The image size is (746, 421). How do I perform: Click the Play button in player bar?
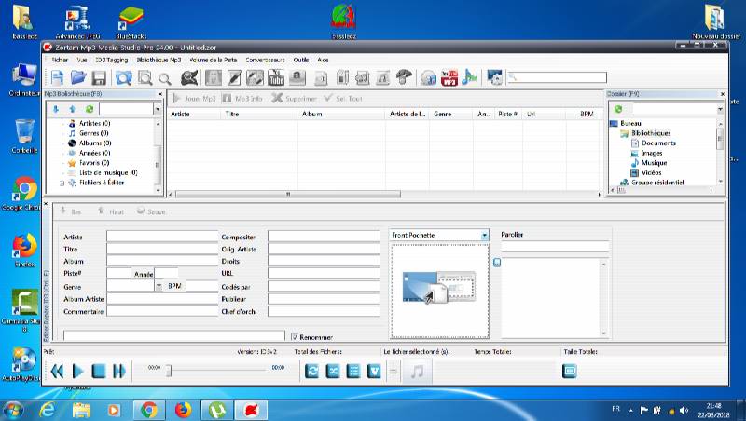[x=77, y=371]
